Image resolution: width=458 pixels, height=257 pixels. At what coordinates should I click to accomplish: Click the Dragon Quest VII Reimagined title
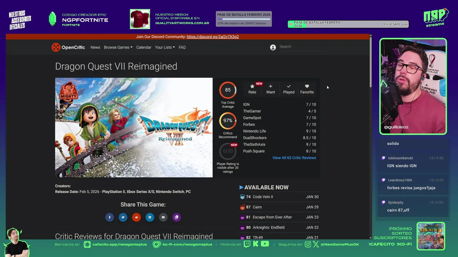click(116, 66)
